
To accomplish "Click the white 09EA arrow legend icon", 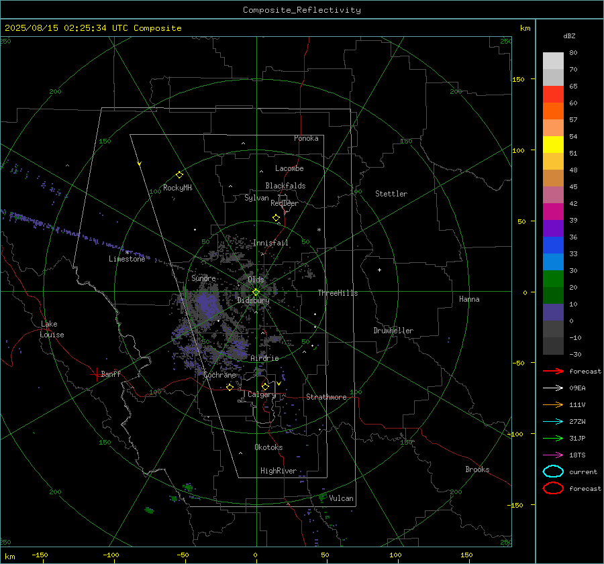I will pos(553,388).
